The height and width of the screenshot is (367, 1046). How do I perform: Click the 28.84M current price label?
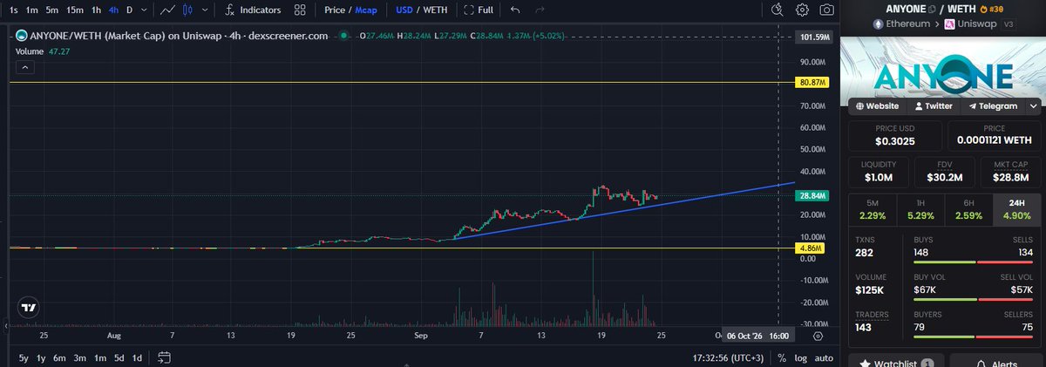[x=812, y=195]
